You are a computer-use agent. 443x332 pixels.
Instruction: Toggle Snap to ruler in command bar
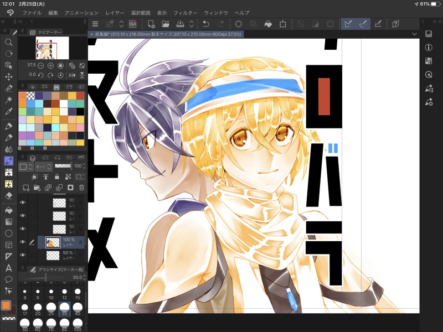348,24
